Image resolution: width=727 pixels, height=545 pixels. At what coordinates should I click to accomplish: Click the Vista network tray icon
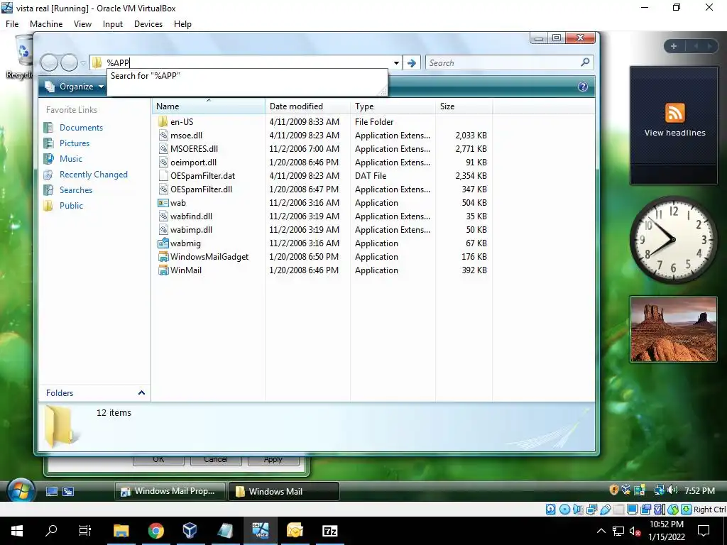[659, 490]
